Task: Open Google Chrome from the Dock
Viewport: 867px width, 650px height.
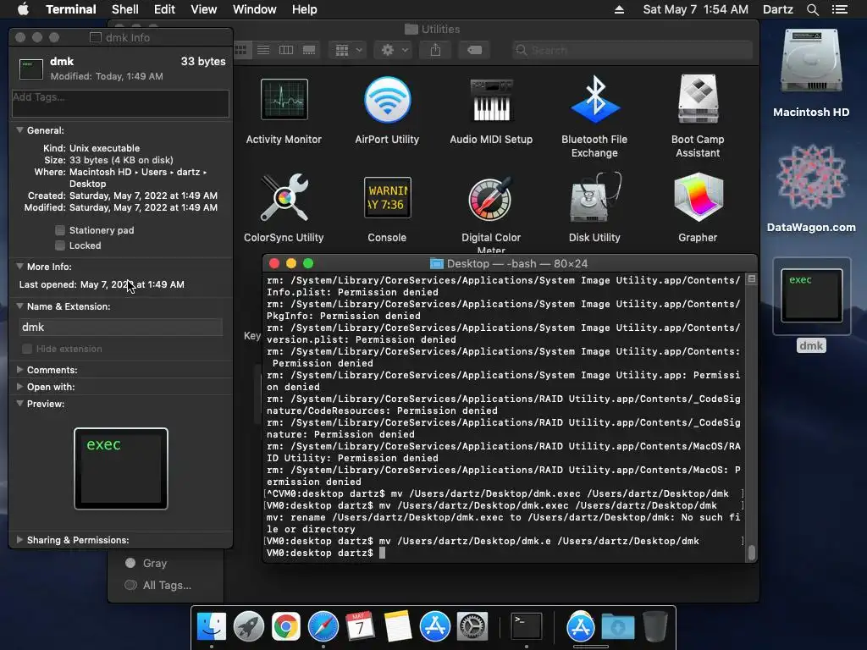Action: [286, 627]
